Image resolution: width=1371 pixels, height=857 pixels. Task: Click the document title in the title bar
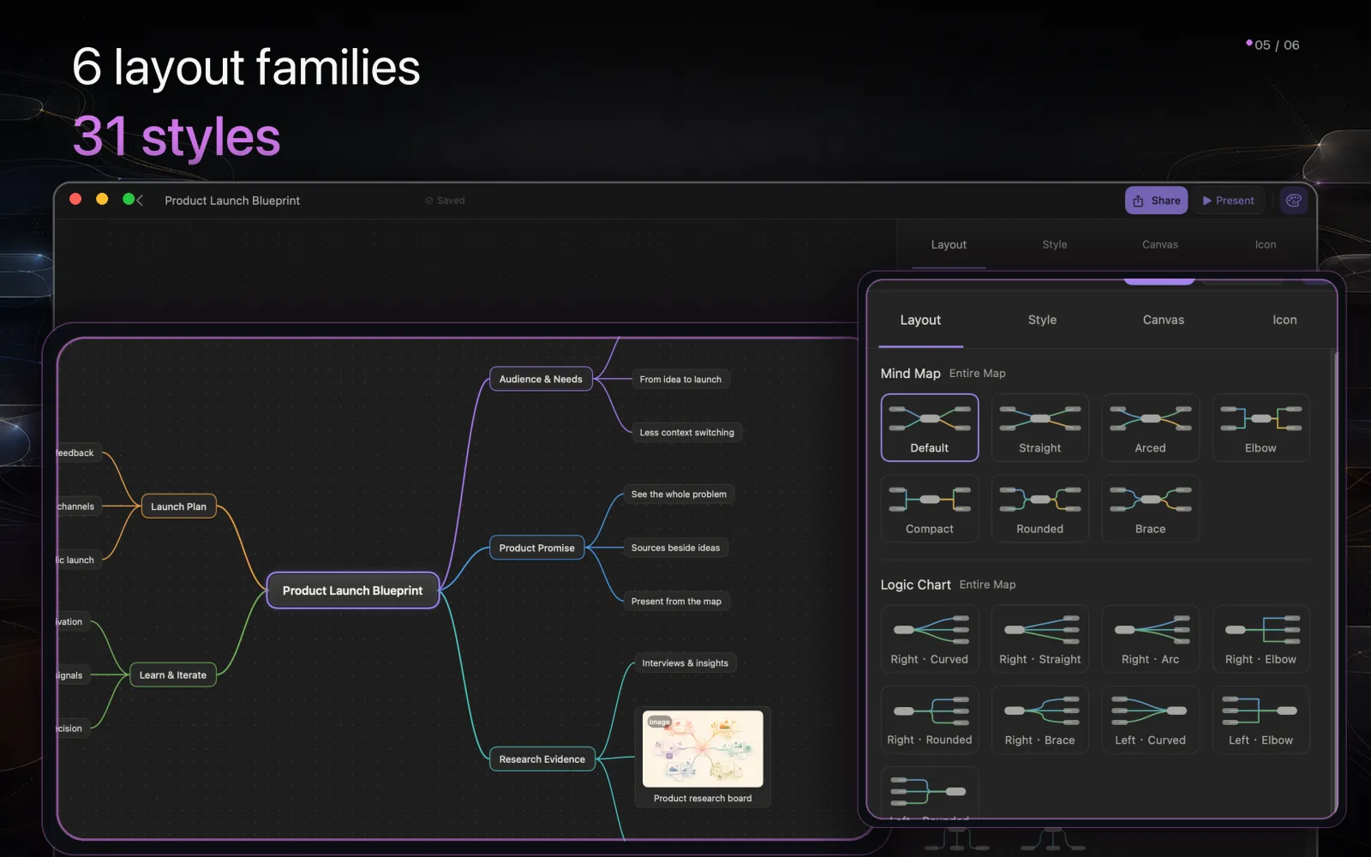point(232,201)
